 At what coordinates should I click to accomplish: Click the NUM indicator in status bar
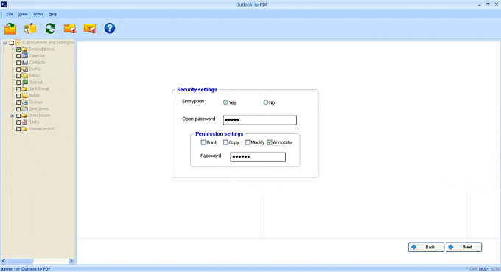click(483, 269)
